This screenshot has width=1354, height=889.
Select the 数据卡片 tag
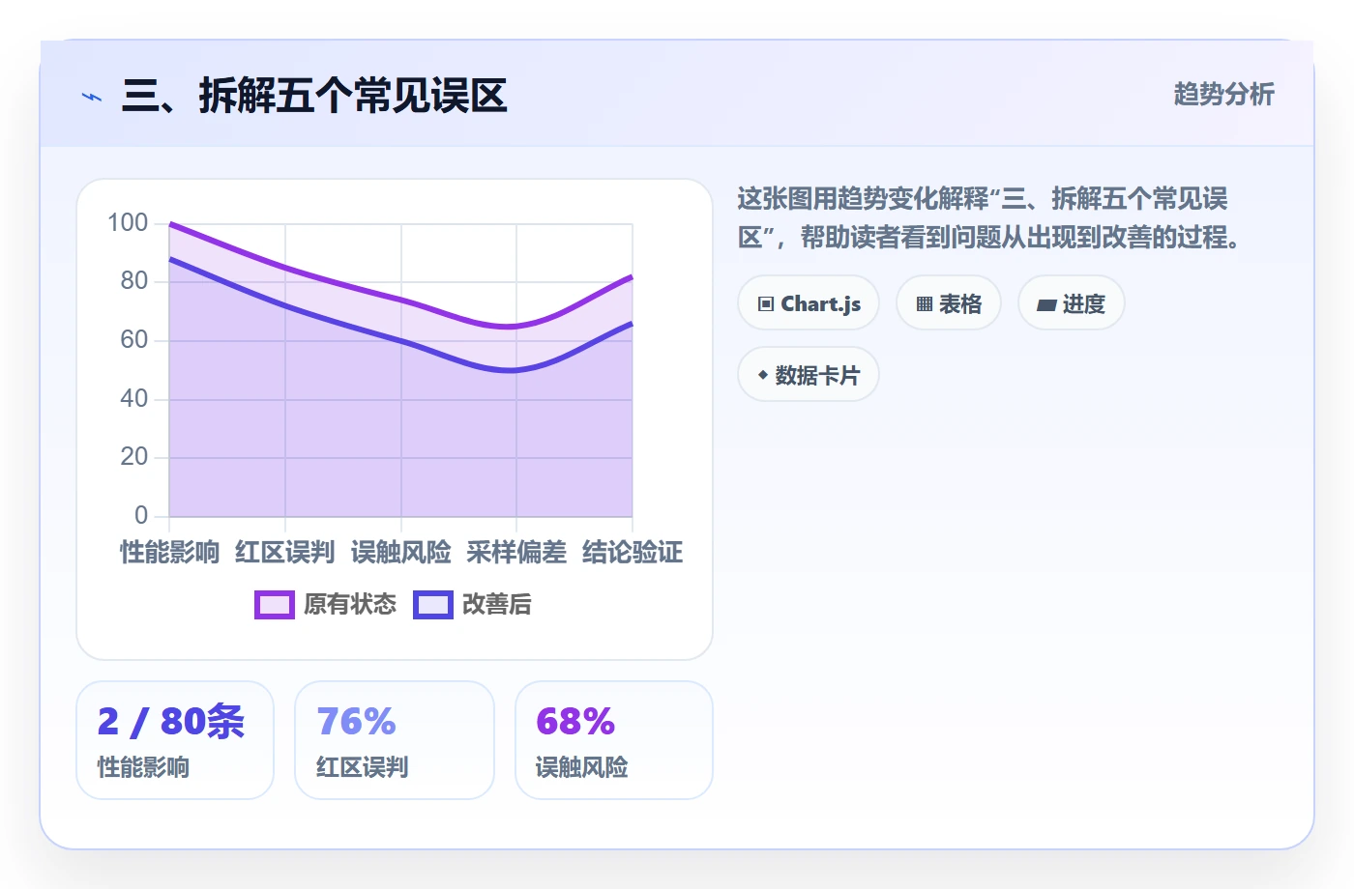tap(809, 375)
